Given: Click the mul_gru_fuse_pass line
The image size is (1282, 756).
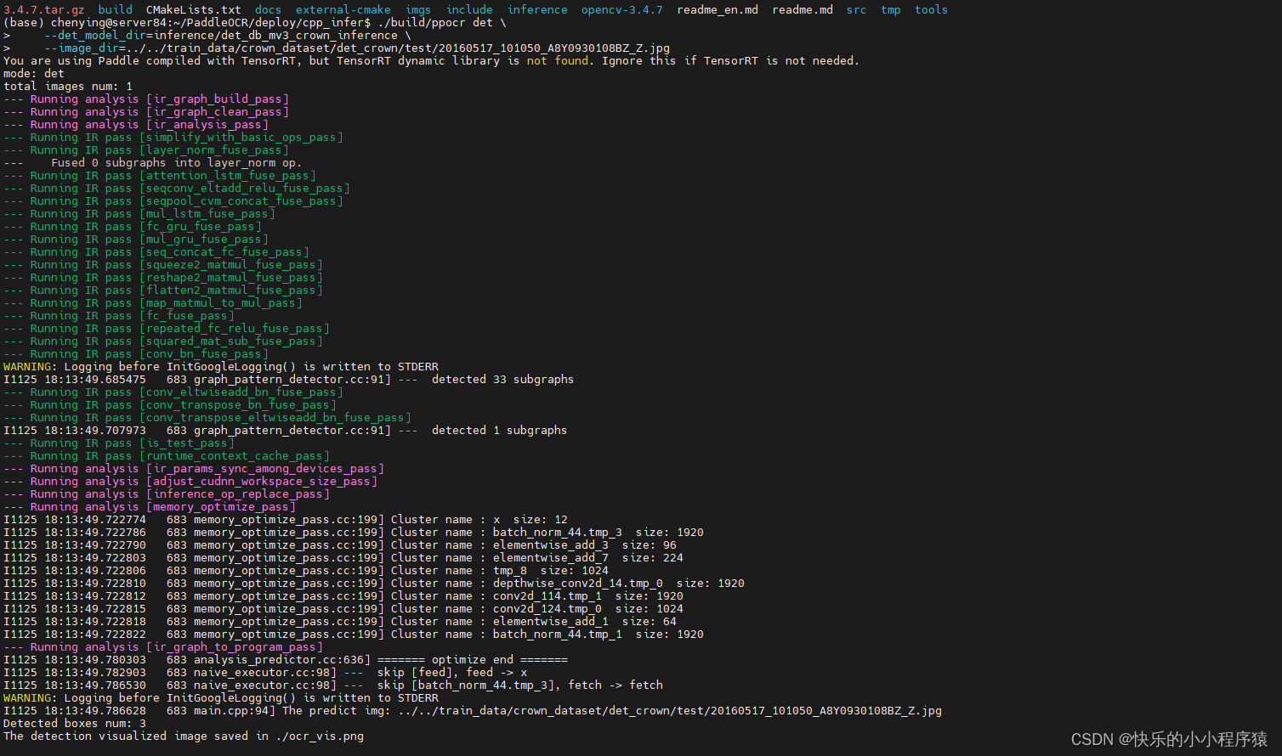Looking at the screenshot, I should (x=136, y=240).
